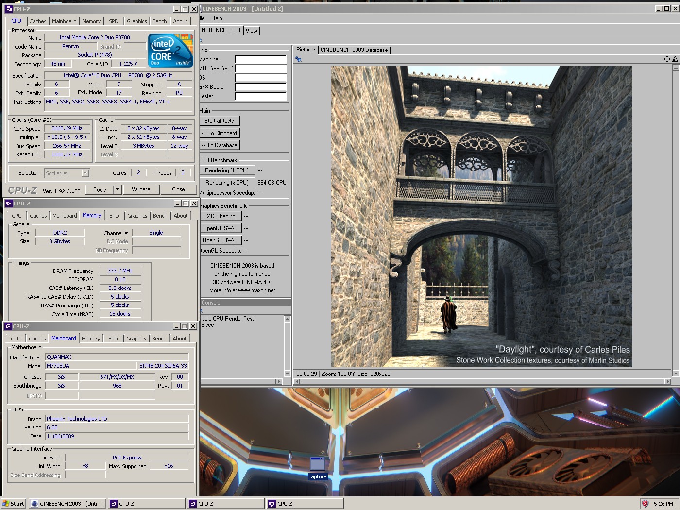Click the 5:26 PM system clock
Screen dimensions: 680x510
(x=663, y=504)
